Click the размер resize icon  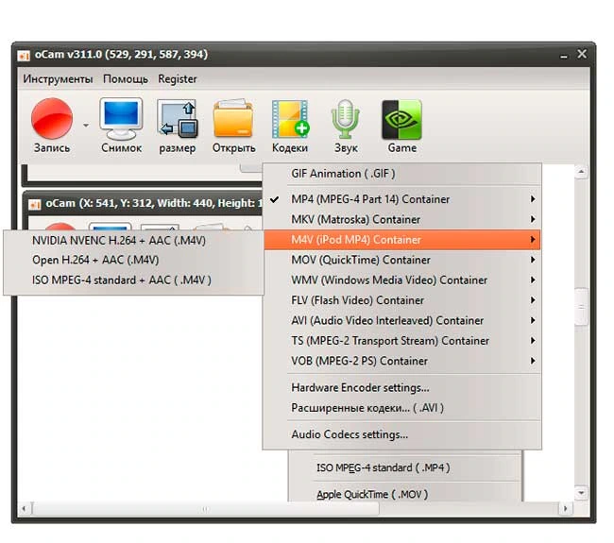[x=178, y=119]
